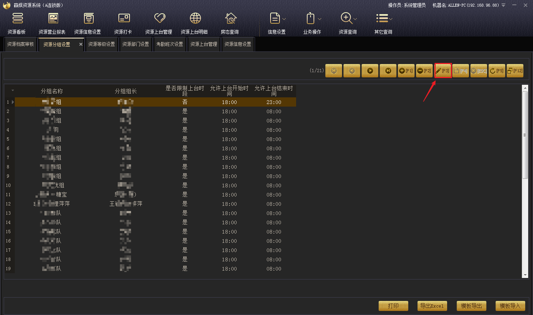Select row number 12 header
This screenshot has width=533, height=315.
click(8, 204)
